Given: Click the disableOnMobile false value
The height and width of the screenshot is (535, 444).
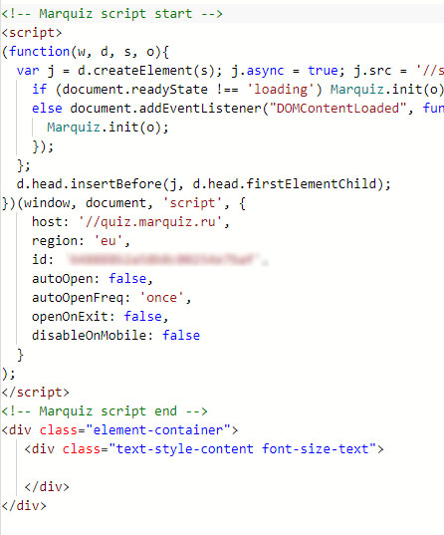Looking at the screenshot, I should coord(181,336).
